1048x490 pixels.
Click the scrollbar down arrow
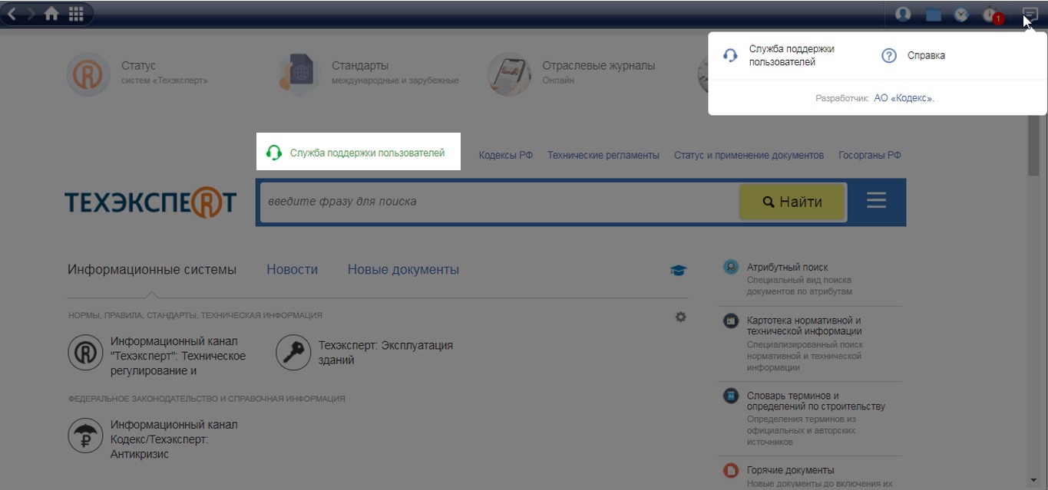coord(1035,479)
